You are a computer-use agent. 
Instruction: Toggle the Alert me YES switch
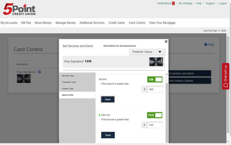click(x=155, y=115)
